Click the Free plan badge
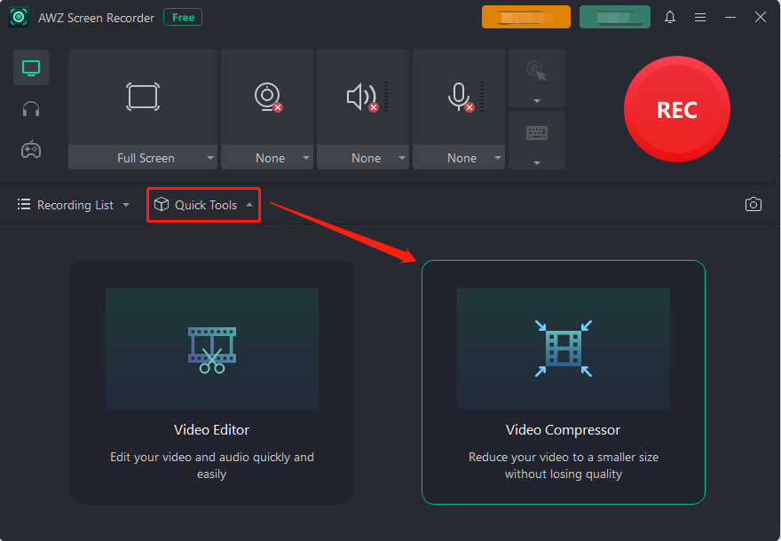 pyautogui.click(x=182, y=17)
